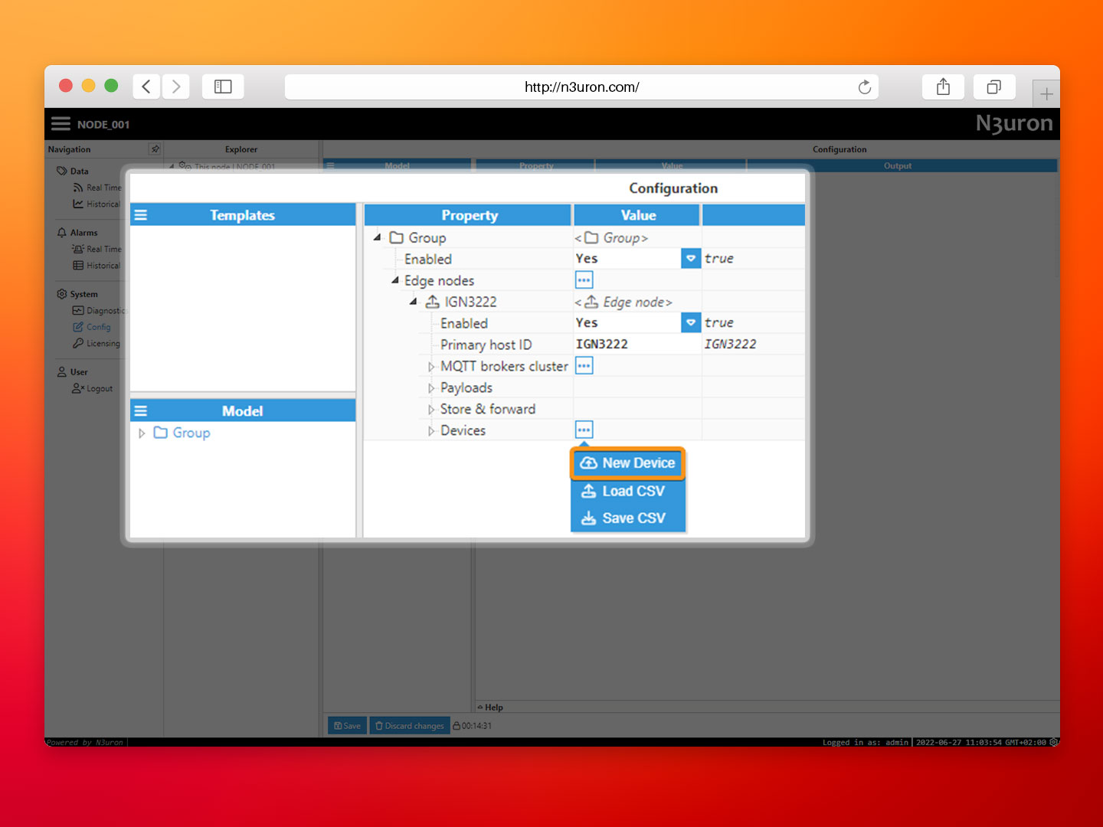Click the Discard changes button

tap(410, 726)
